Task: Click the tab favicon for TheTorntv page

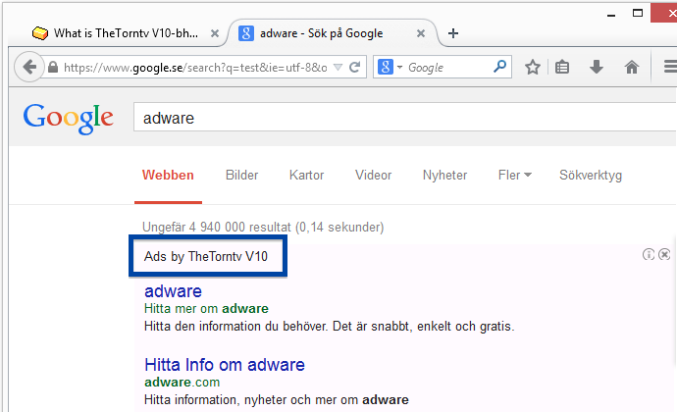Action: [39, 33]
